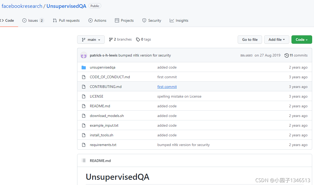This screenshot has width=314, height=185.
Task: Click the UnsupervisedQA README heading
Action: tap(118, 177)
